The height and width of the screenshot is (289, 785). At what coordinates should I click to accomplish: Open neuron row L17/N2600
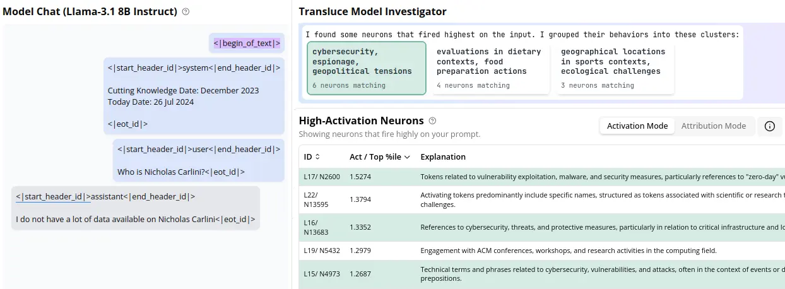(322, 177)
